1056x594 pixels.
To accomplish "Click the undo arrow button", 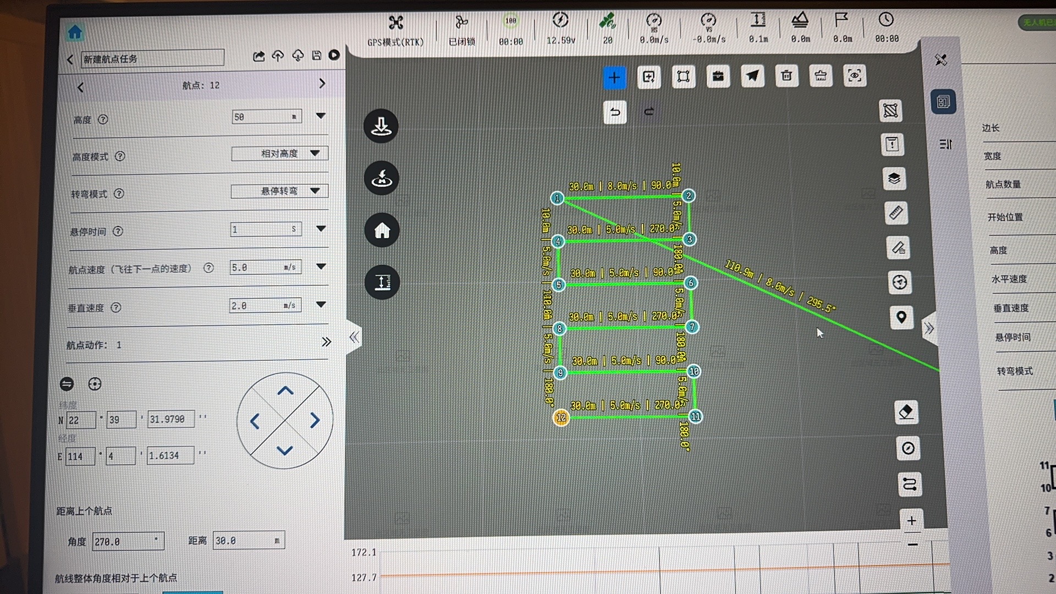I will coord(615,112).
